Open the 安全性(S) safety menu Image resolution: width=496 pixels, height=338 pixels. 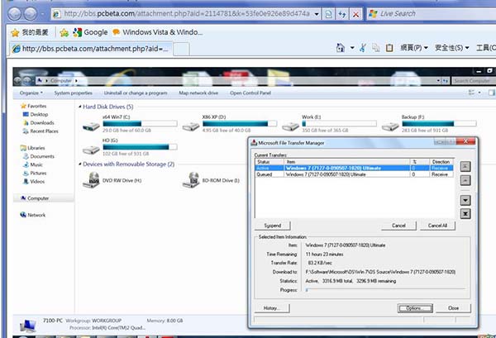coord(451,48)
